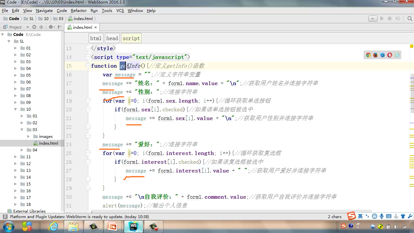Hide the Project tool window

coord(59,27)
